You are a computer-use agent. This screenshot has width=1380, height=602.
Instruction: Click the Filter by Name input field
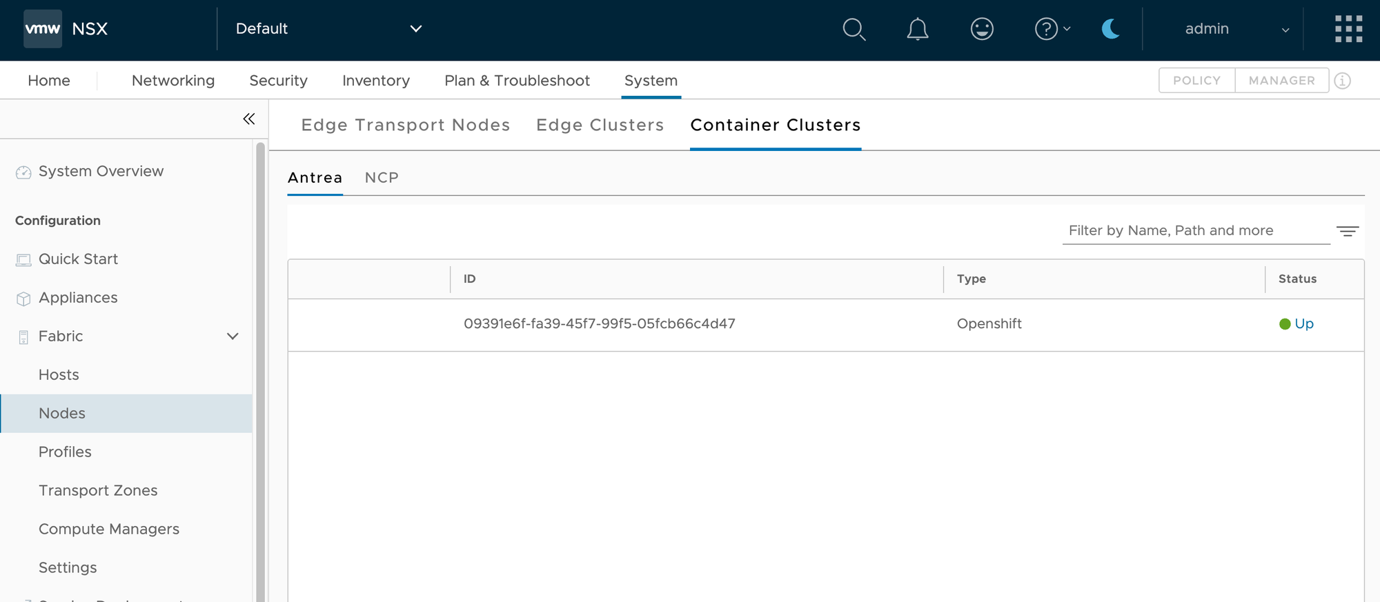pyautogui.click(x=1195, y=231)
